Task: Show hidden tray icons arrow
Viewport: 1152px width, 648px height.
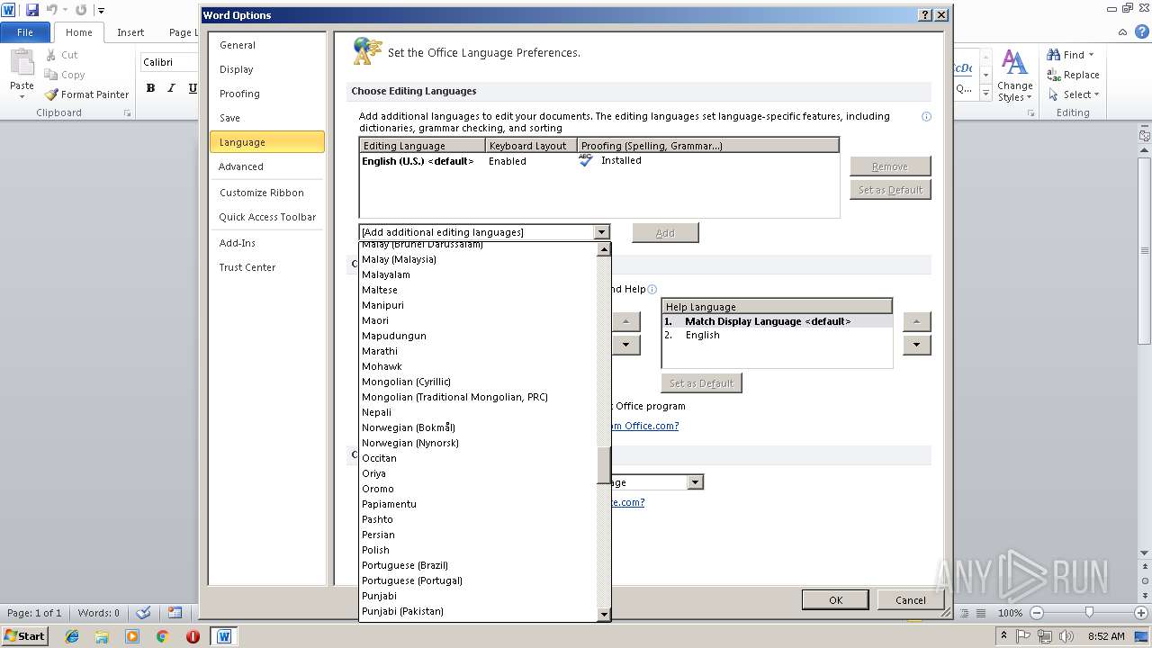Action: pyautogui.click(x=1004, y=636)
